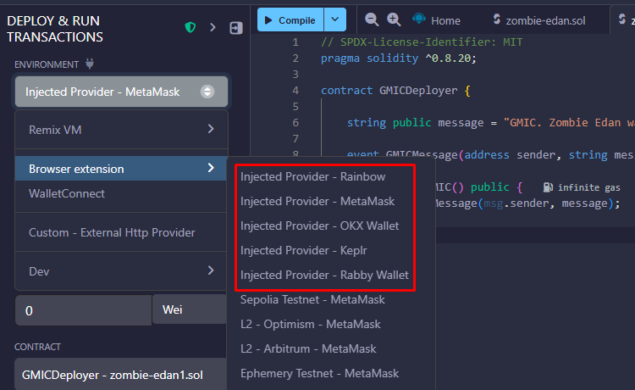Click the Compile play button
This screenshot has height=390, width=635.
[290, 19]
